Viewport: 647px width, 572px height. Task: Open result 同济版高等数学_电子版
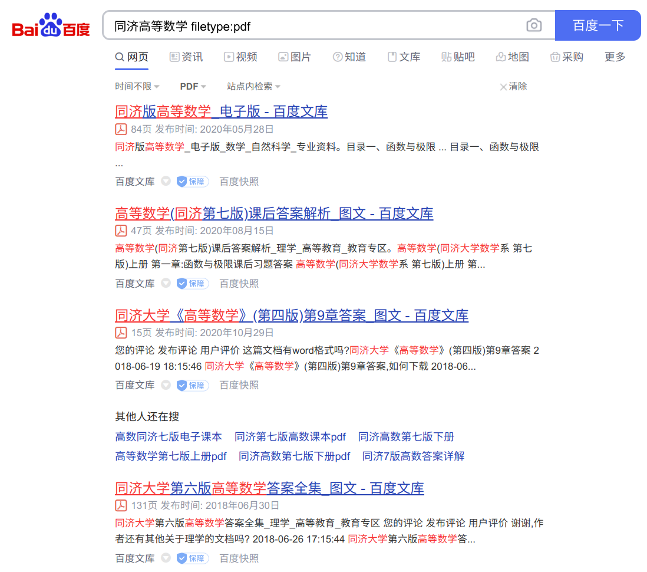221,111
